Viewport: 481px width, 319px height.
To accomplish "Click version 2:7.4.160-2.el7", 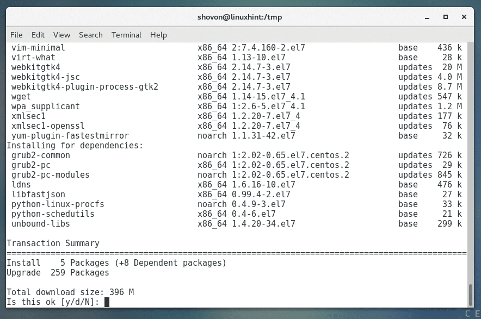I will tap(268, 48).
